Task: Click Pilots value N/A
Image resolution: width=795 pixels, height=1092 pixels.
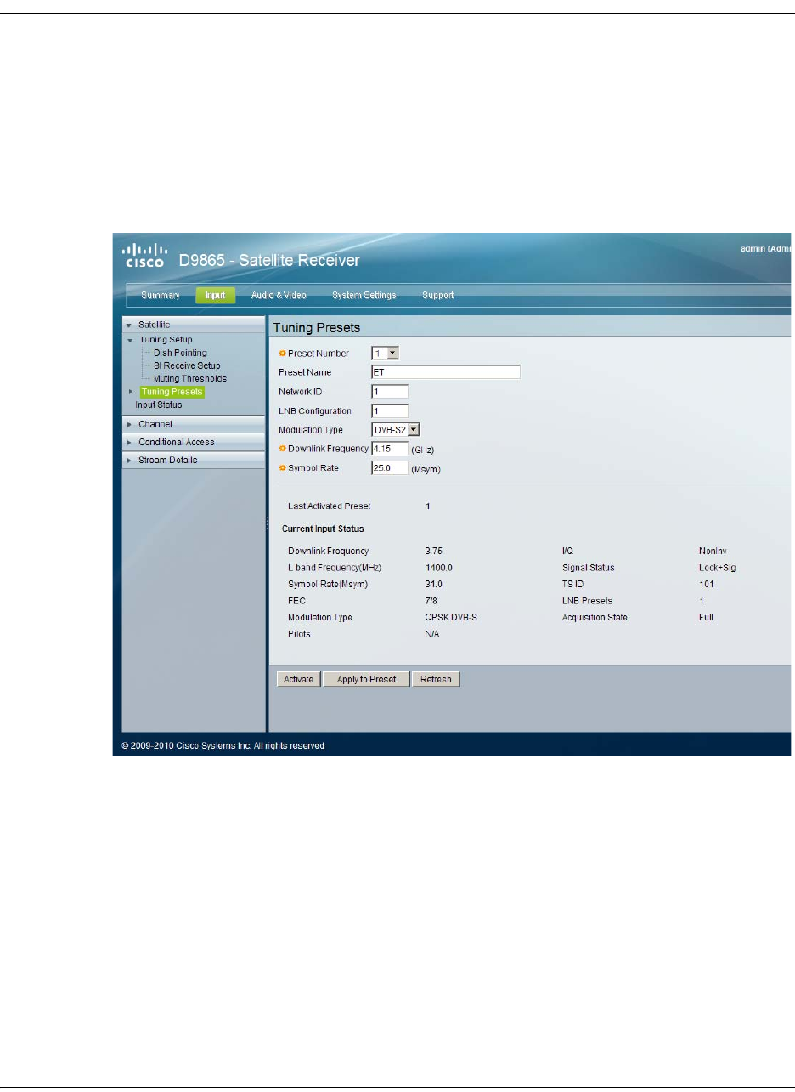Action: [433, 634]
